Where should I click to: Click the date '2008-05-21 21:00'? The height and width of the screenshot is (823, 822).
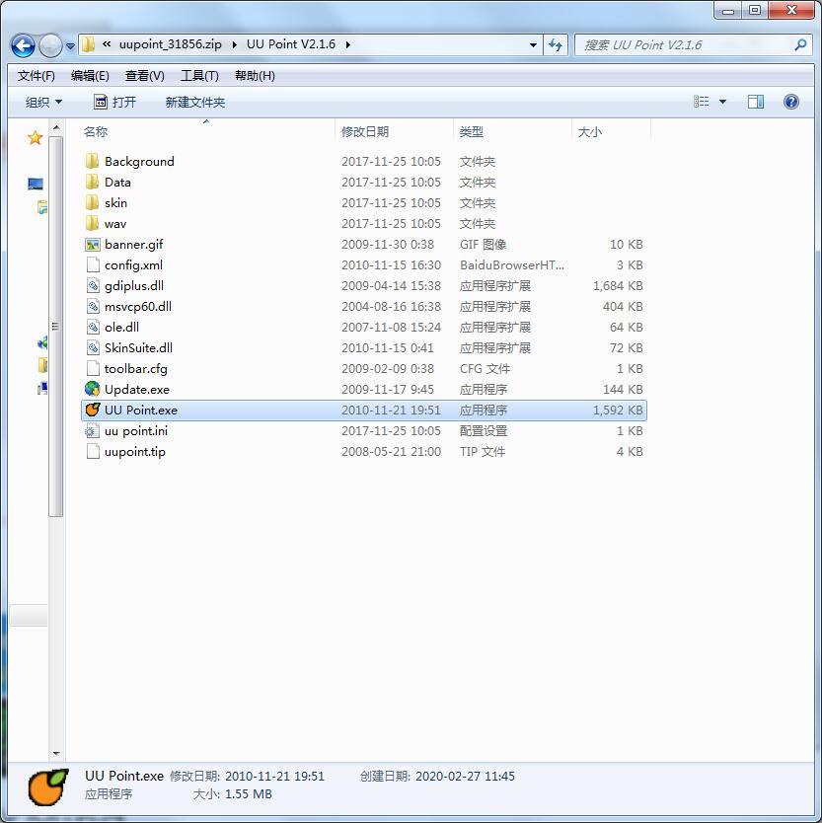click(x=391, y=451)
